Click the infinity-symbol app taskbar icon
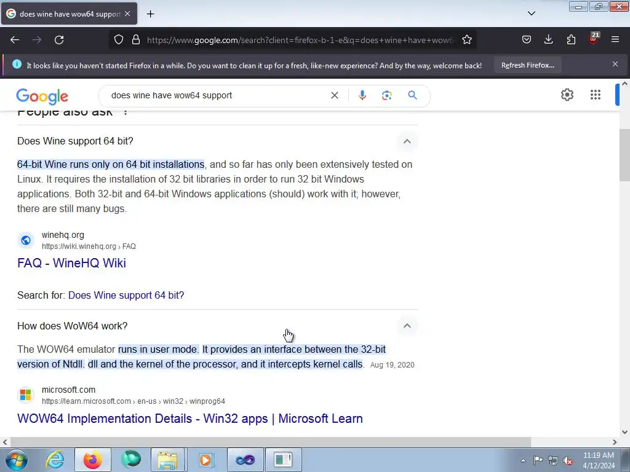 click(245, 460)
